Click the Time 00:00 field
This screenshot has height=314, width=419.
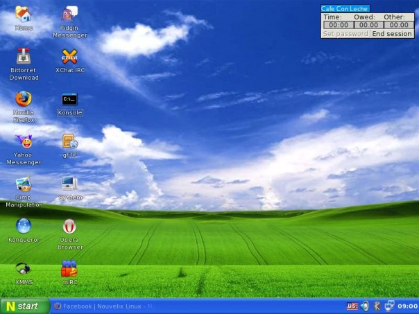point(339,25)
